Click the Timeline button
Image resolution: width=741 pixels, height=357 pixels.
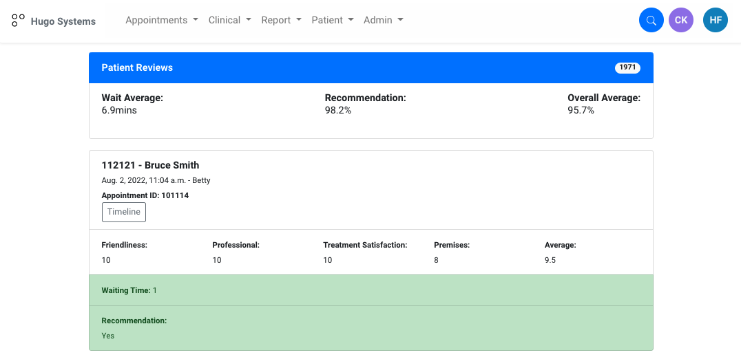click(124, 212)
